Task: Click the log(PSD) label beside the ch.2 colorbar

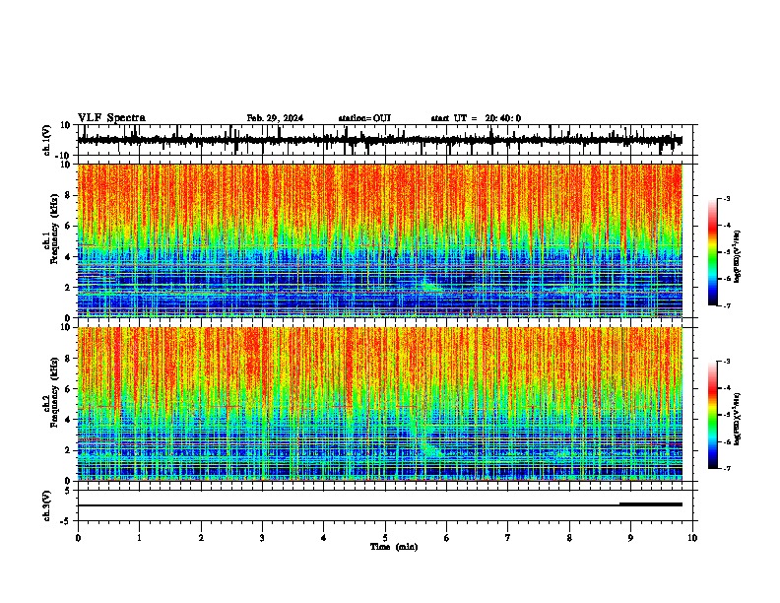Action: (737, 419)
